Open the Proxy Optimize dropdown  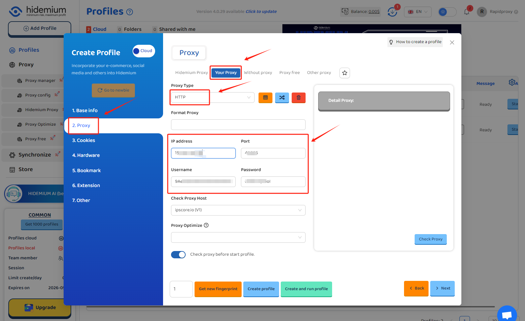point(238,237)
